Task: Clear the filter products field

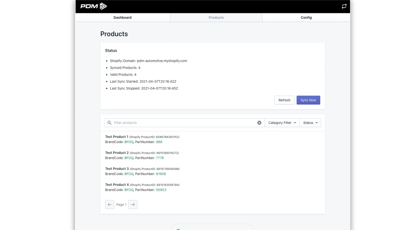Action: pyautogui.click(x=259, y=123)
